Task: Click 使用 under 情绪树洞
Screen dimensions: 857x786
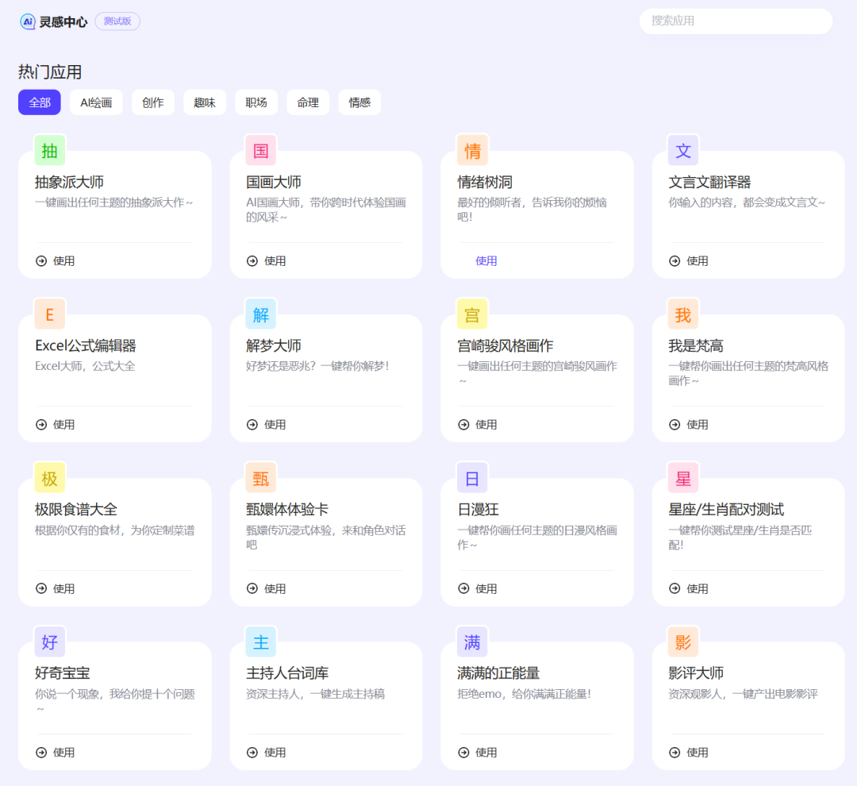Action: [x=486, y=261]
